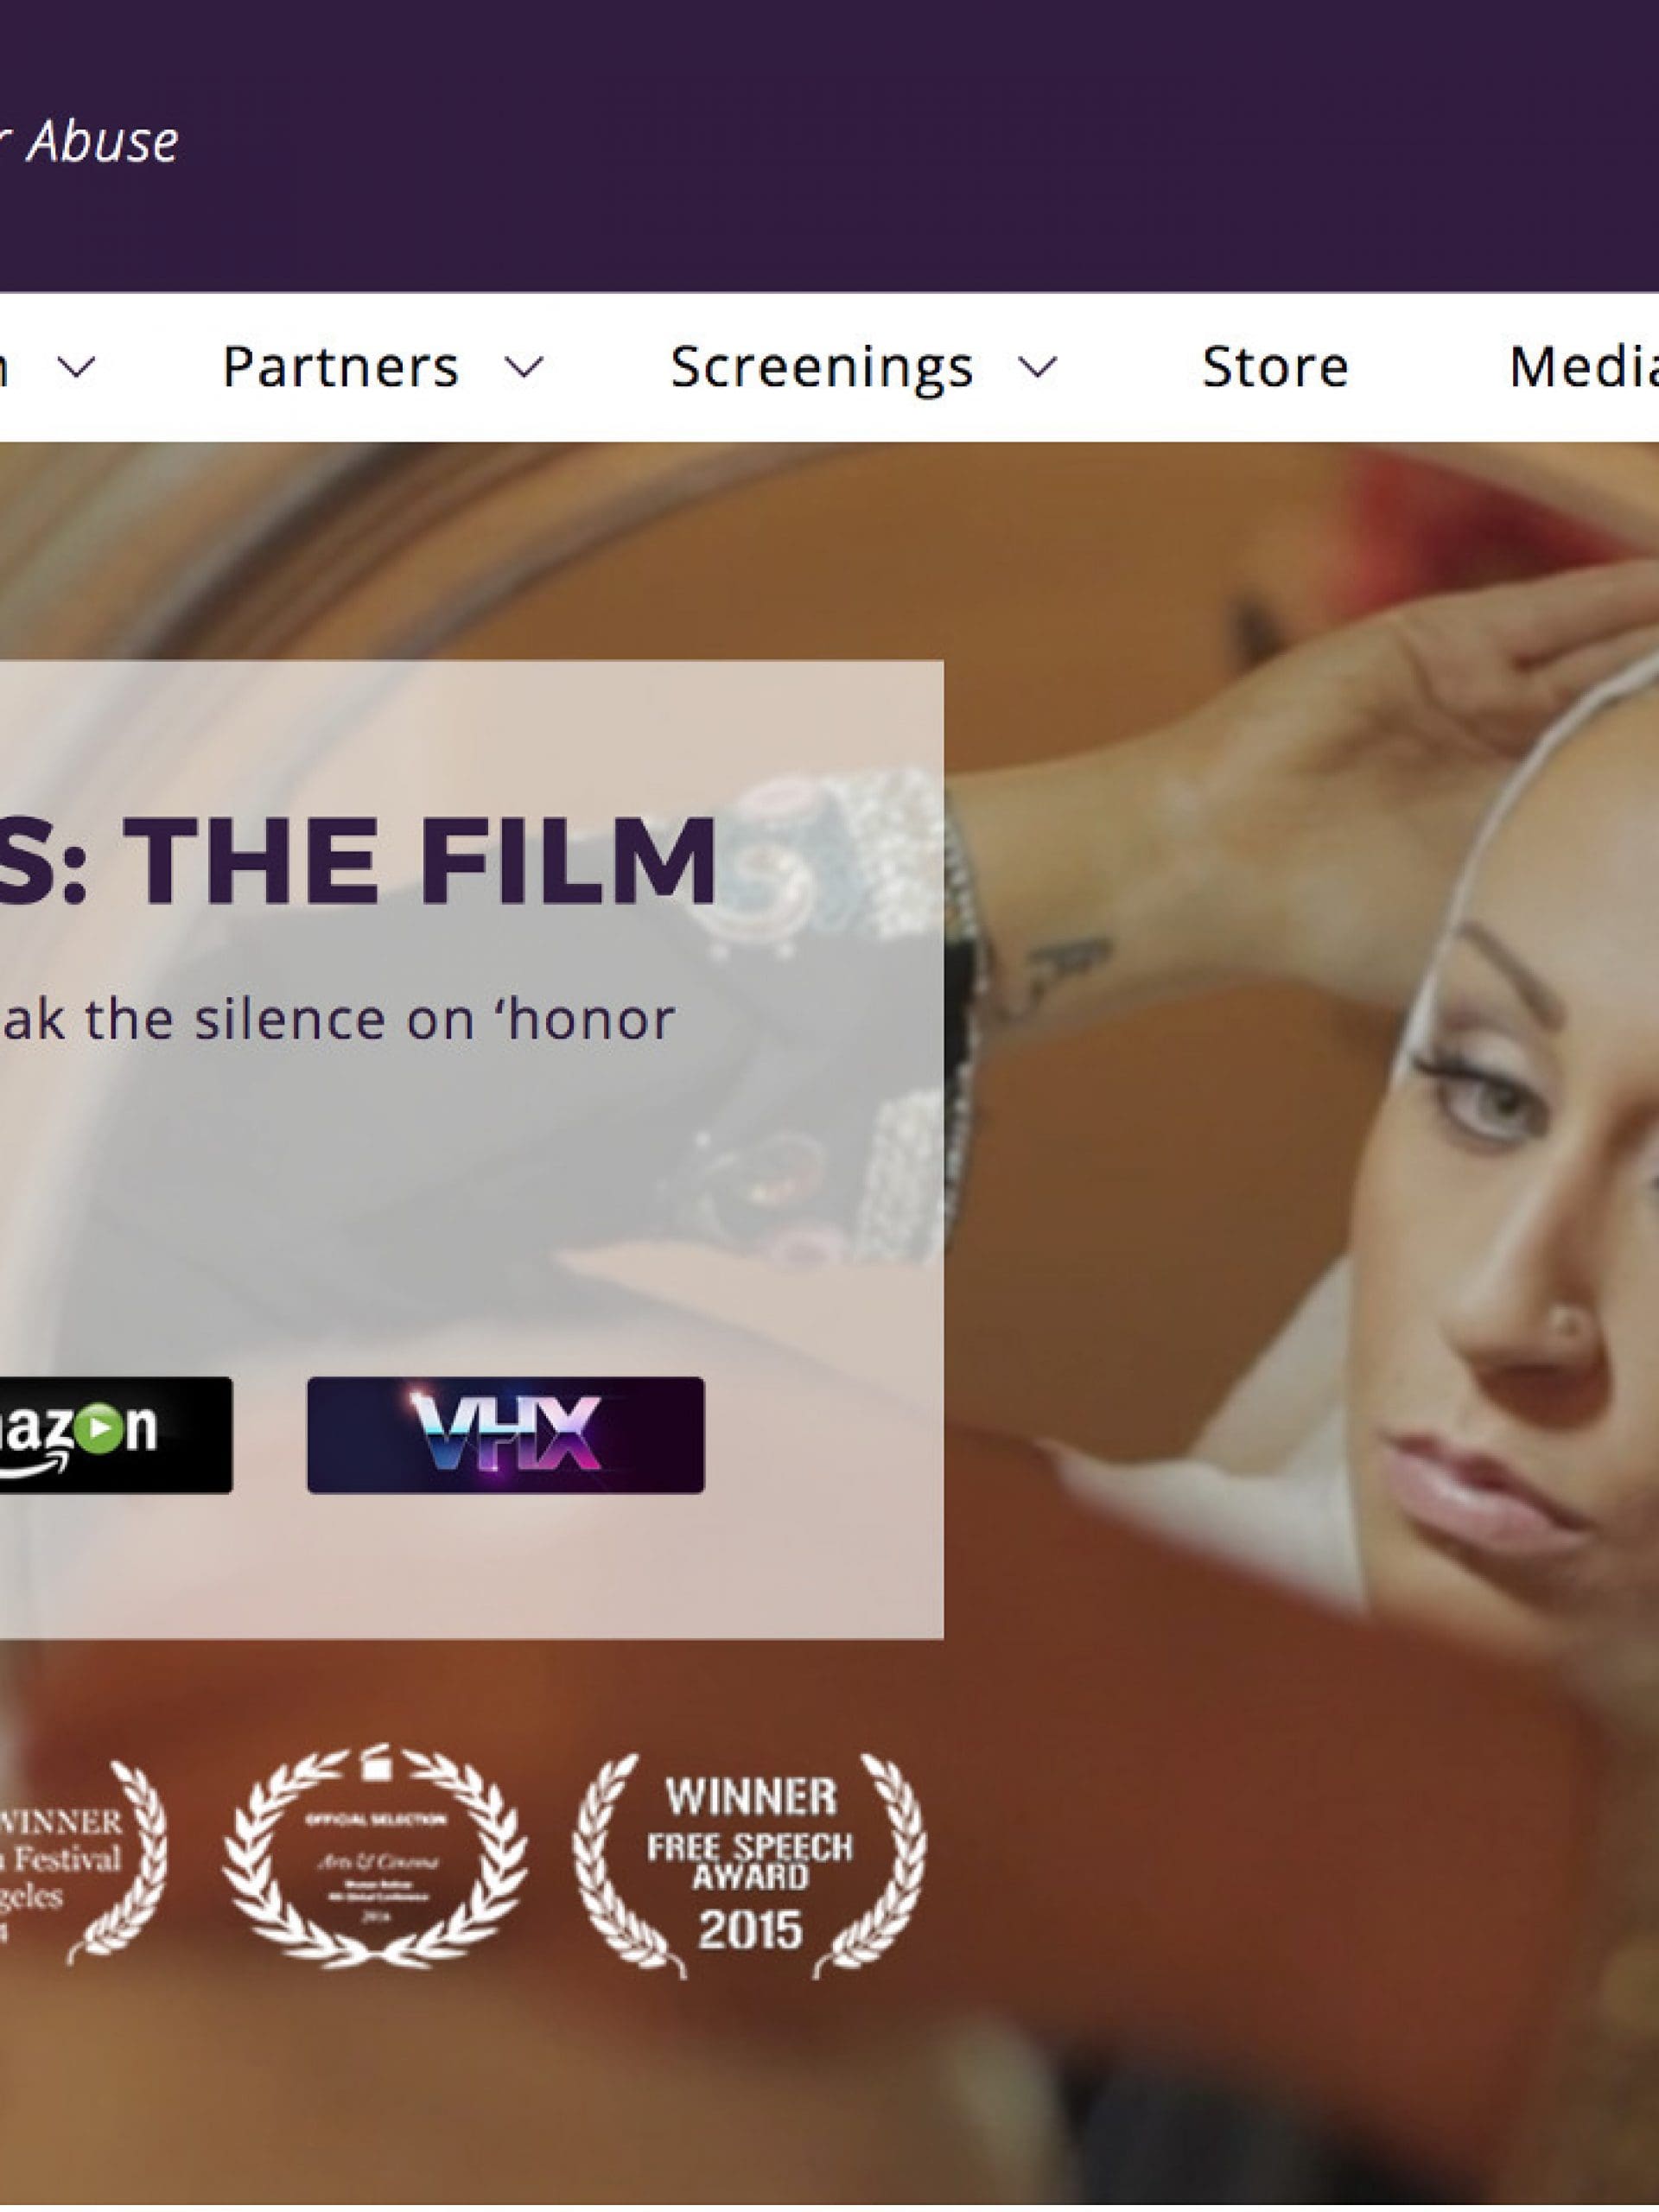
Task: Select the Free Speech Award 2015 laurel
Action: pyautogui.click(x=749, y=1866)
